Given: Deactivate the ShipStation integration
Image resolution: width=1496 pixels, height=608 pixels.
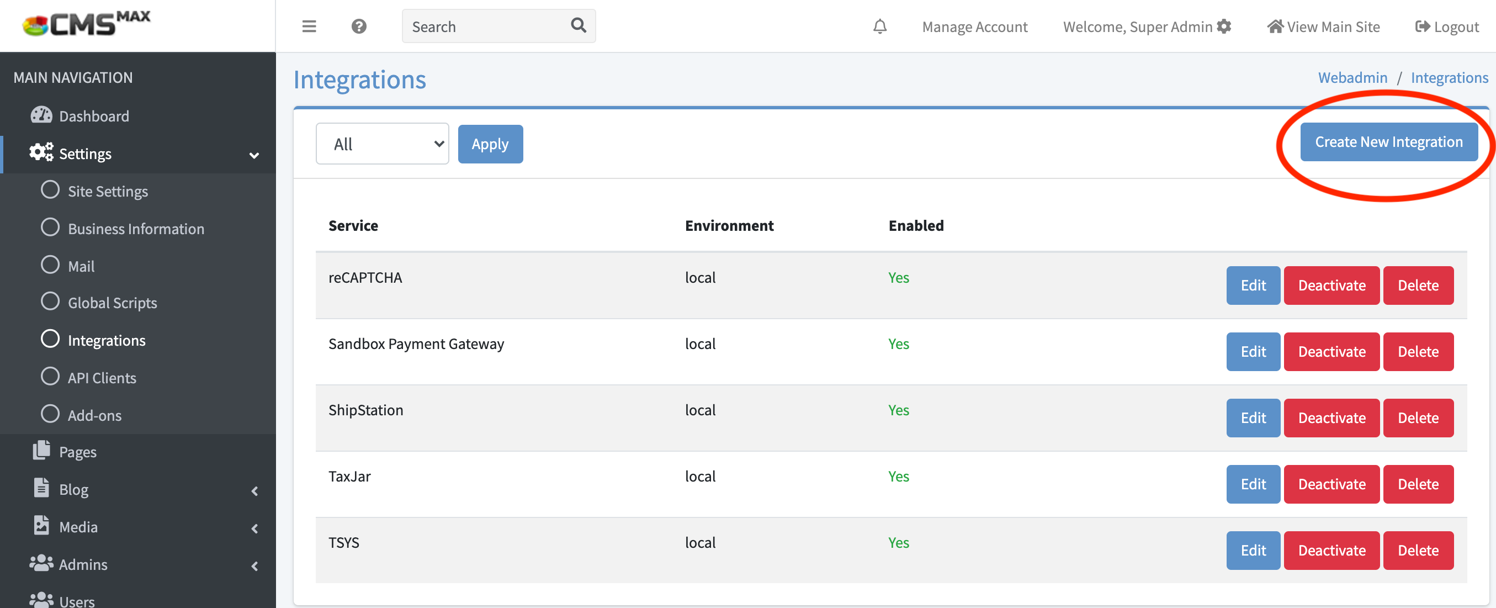Looking at the screenshot, I should click(1331, 417).
